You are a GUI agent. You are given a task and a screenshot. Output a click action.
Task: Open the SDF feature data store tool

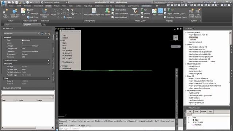pos(23,12)
